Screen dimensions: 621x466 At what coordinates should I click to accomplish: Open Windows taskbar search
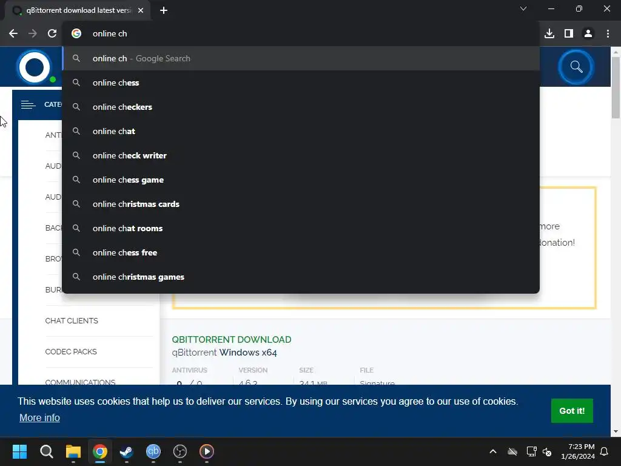[46, 451]
